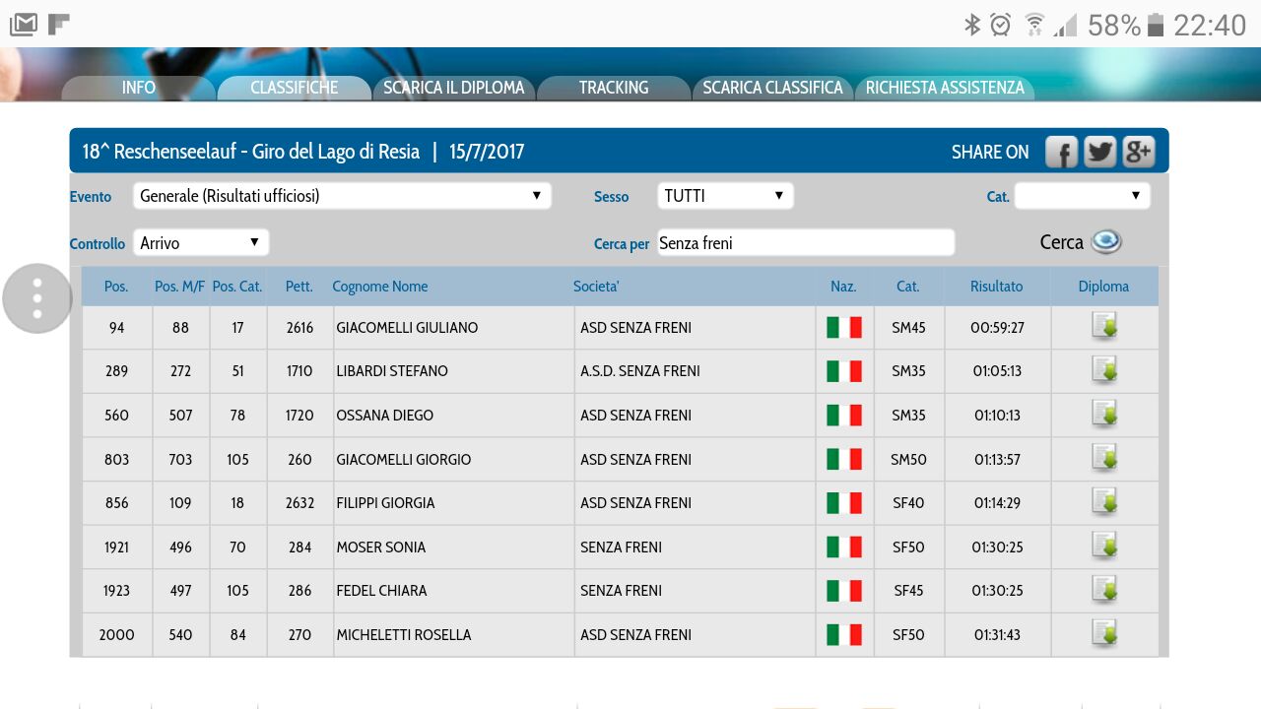Open the SCARICA IL DIPLOMA tab
Screen dimensions: 1261x709
tap(454, 88)
